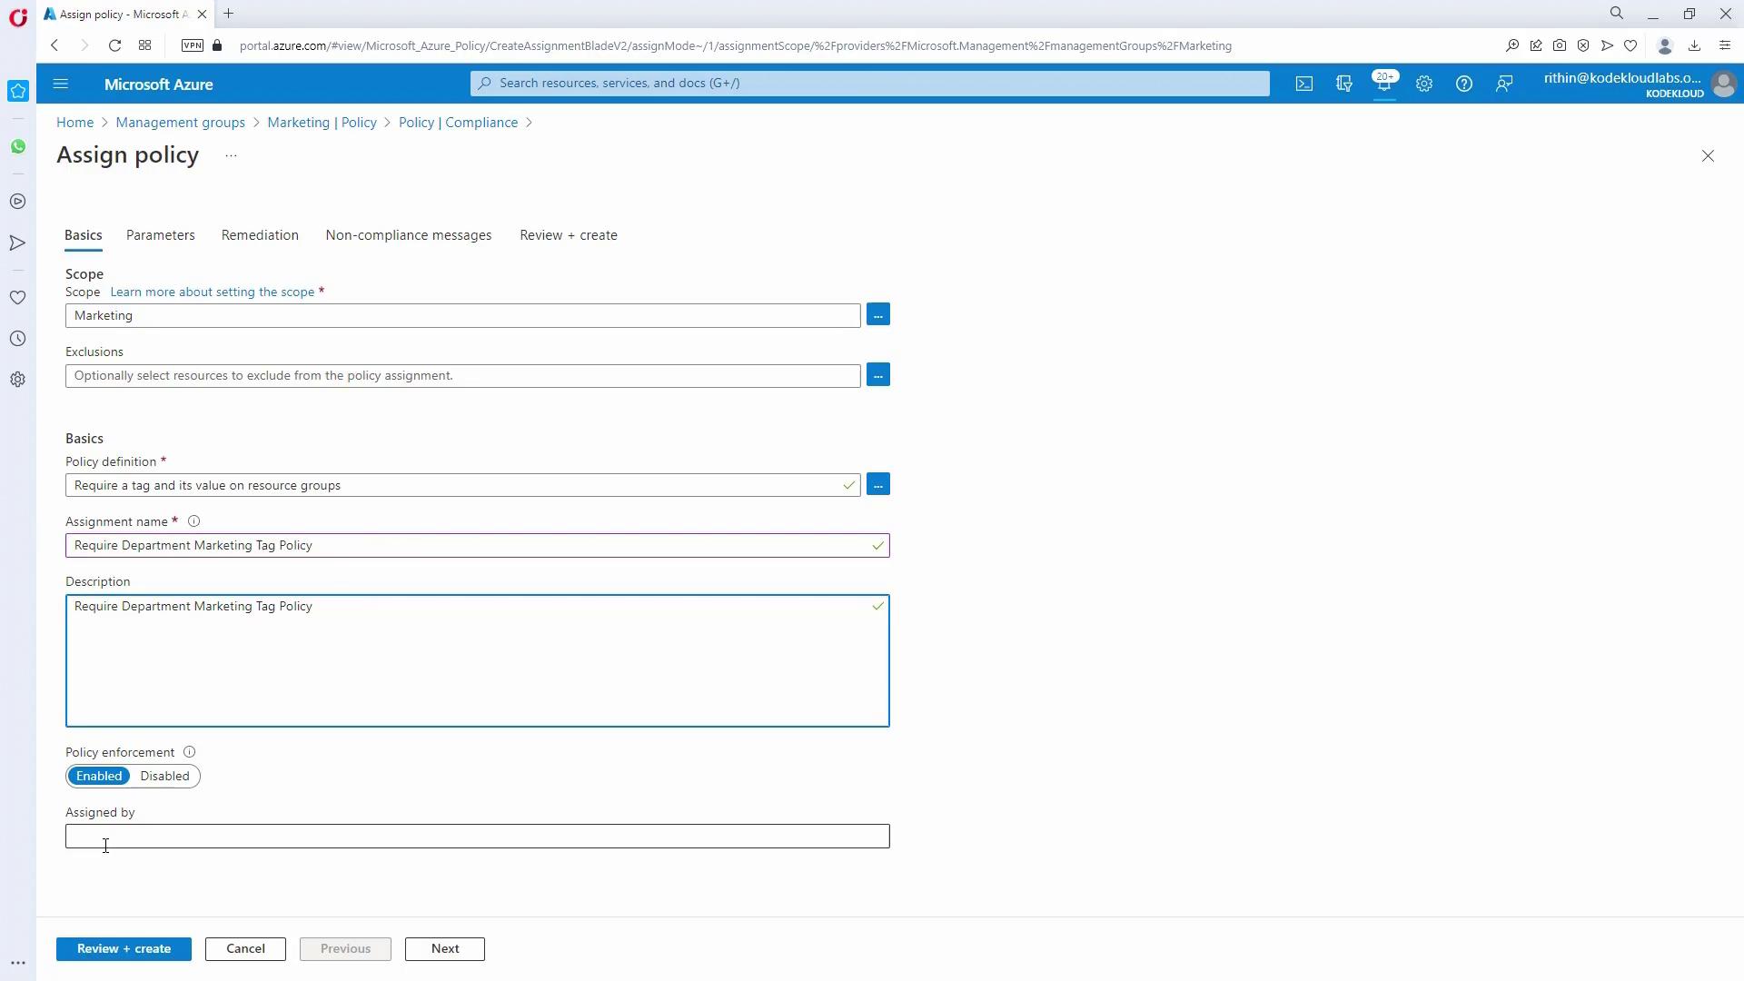Open Exclusions picker ellipsis button
1744x981 pixels.
tap(877, 375)
